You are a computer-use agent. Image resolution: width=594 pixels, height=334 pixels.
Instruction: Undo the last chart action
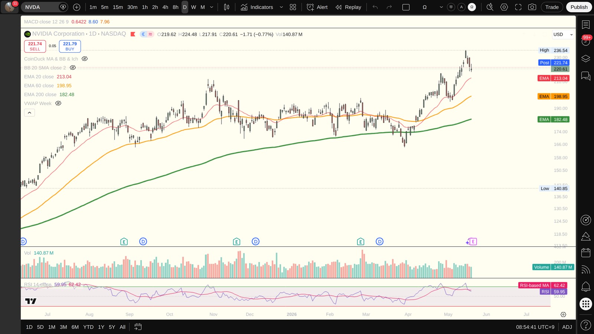point(375,7)
